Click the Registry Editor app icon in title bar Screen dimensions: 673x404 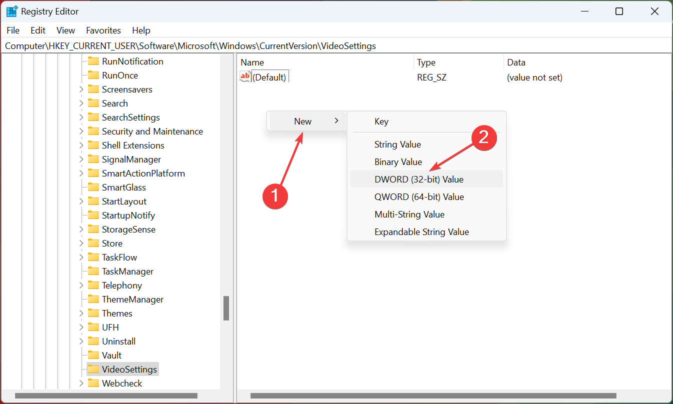tap(12, 11)
